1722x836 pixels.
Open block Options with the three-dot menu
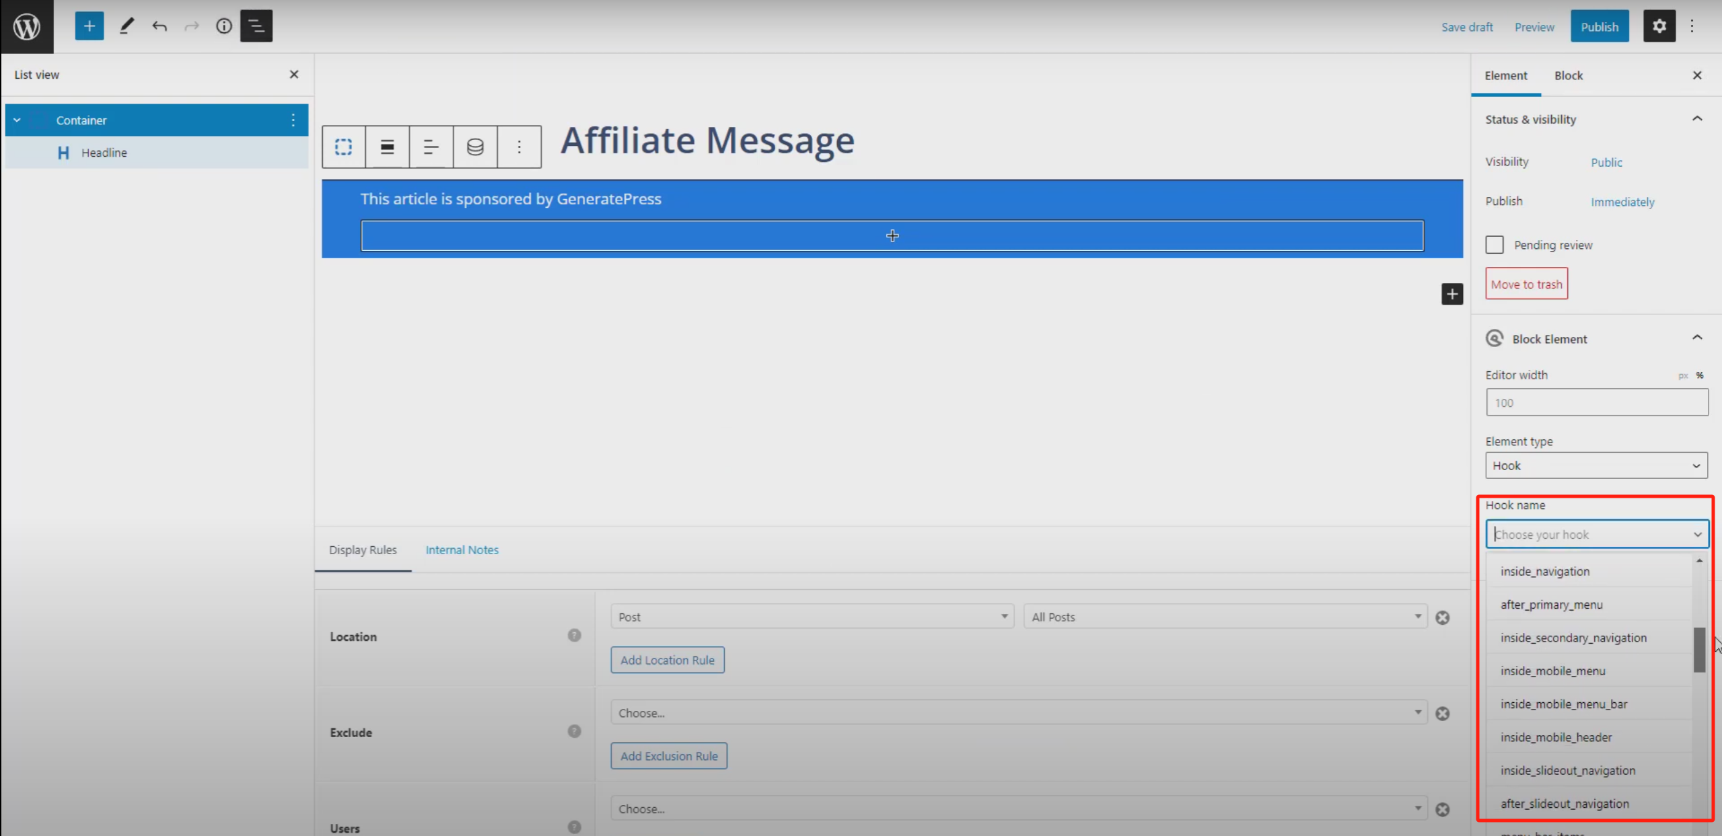point(519,147)
